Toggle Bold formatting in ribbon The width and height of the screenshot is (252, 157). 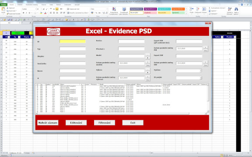click(24, 13)
